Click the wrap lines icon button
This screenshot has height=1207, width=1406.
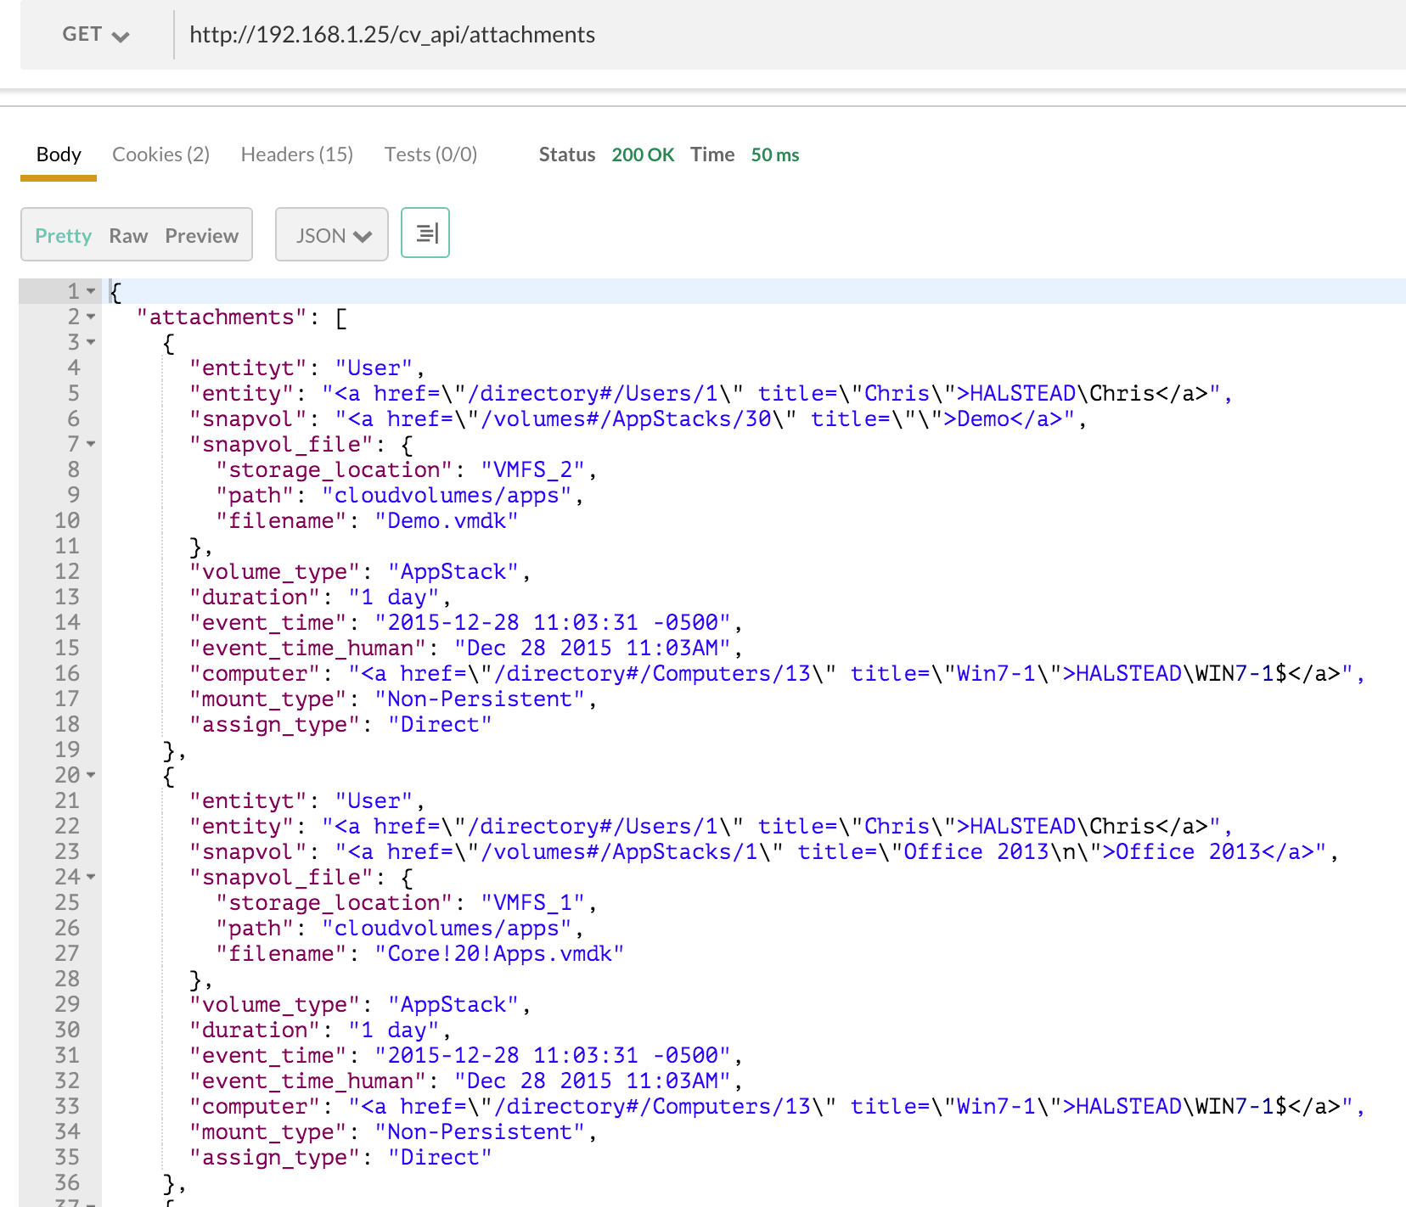click(x=425, y=233)
